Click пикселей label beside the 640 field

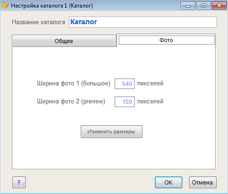[150, 83]
